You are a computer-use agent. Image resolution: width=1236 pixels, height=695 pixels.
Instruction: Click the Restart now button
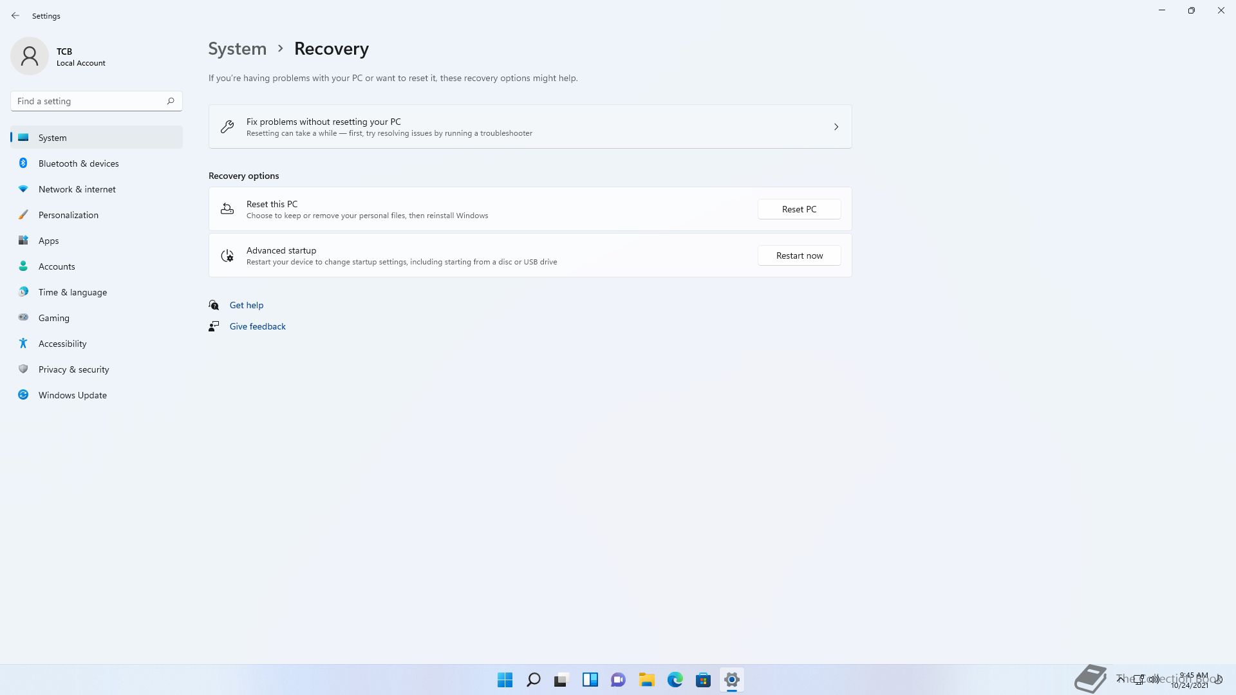point(799,255)
